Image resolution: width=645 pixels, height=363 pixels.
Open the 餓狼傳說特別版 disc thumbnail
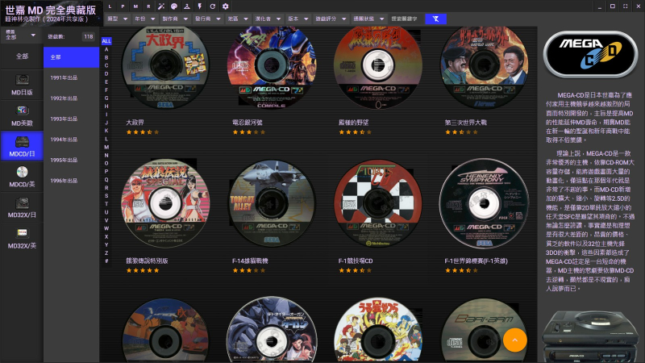[x=165, y=204]
